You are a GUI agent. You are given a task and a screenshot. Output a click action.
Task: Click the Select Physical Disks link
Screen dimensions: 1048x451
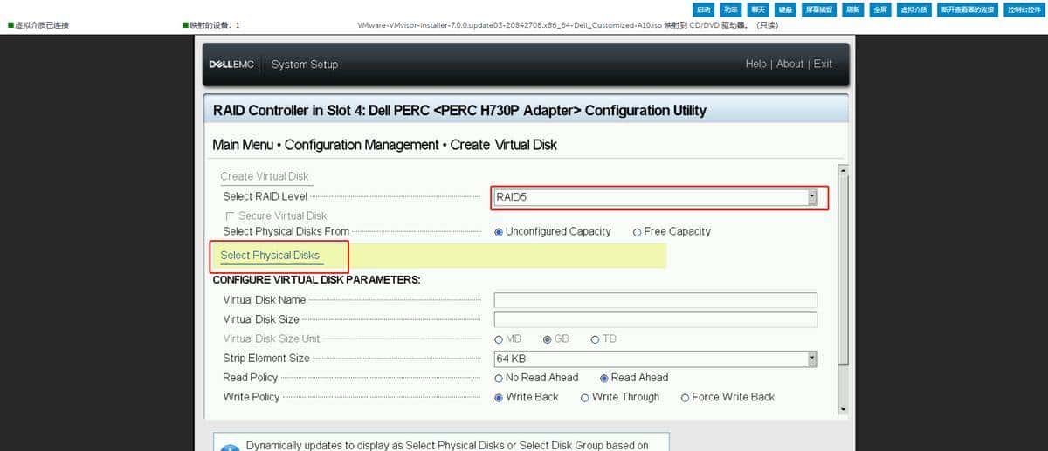pyautogui.click(x=270, y=256)
